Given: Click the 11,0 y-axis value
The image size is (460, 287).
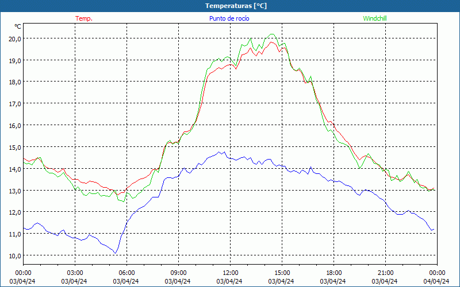Looking at the screenshot, I should 15,234.
